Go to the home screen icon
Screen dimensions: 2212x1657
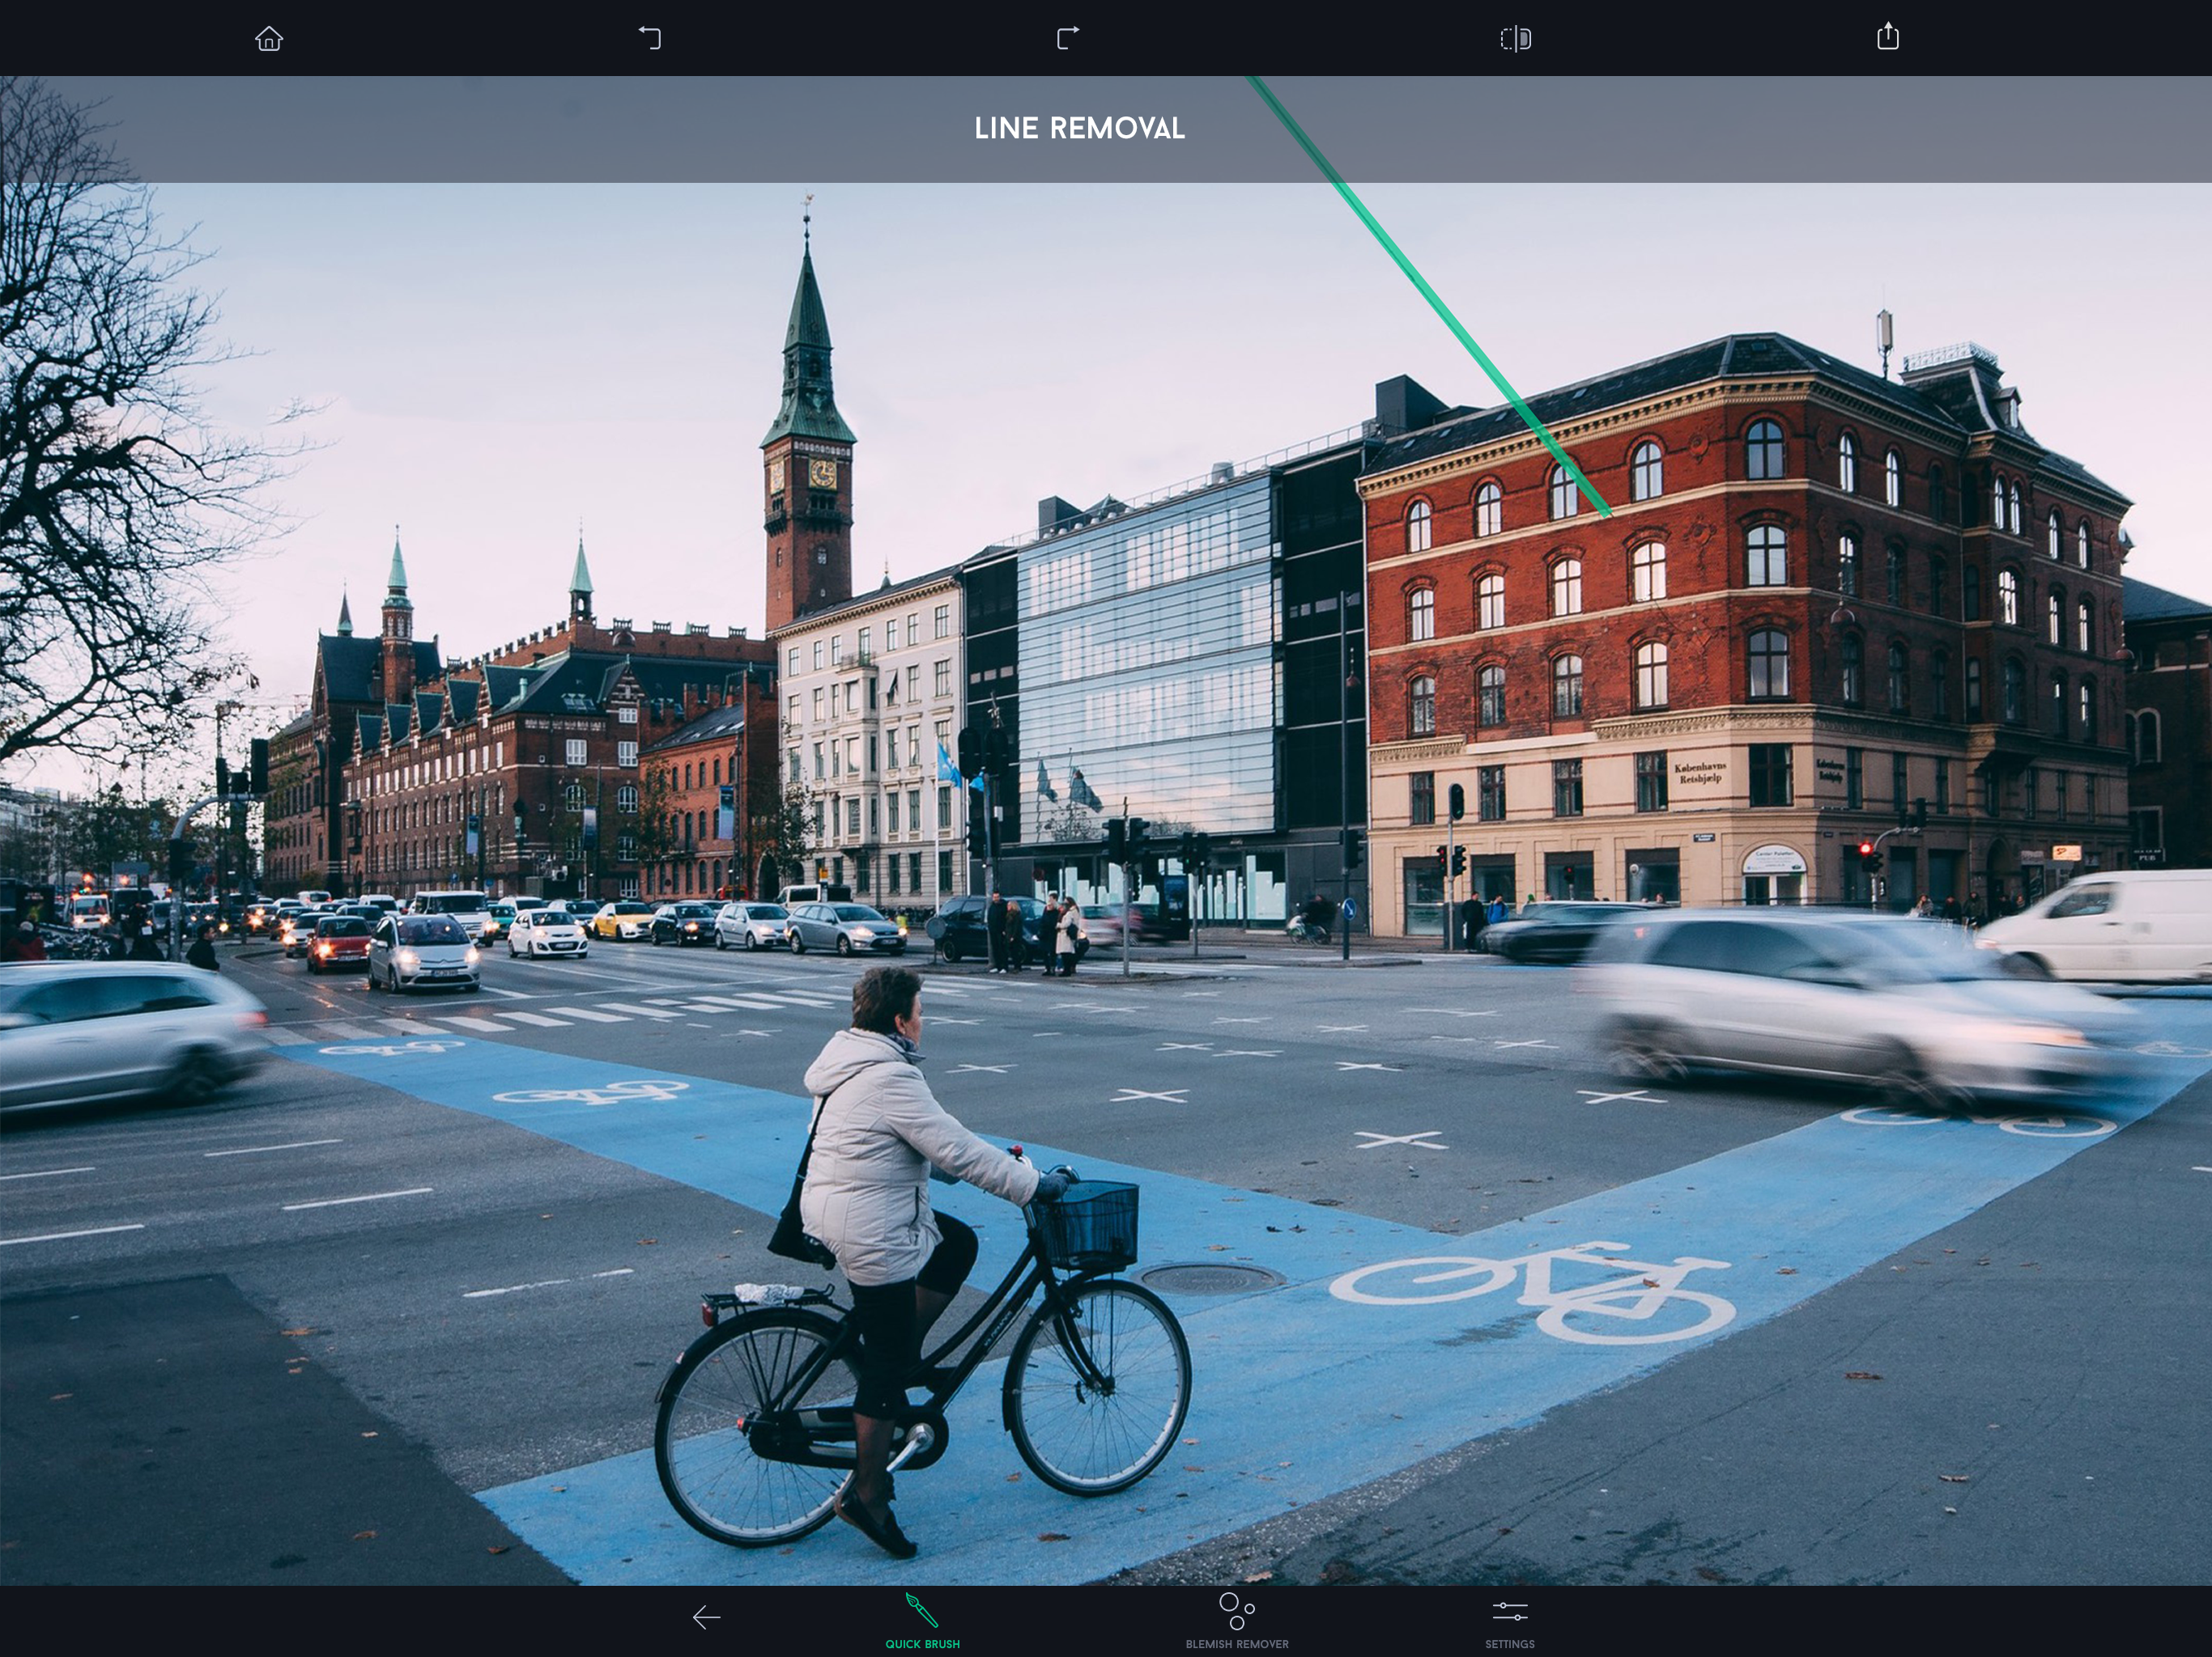[269, 38]
